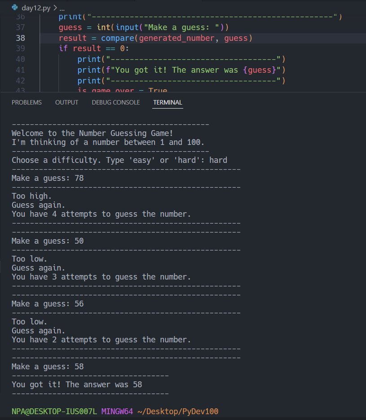Click 'Make a guess: 56' in terminal
The width and height of the screenshot is (366, 420).
pyautogui.click(x=48, y=304)
